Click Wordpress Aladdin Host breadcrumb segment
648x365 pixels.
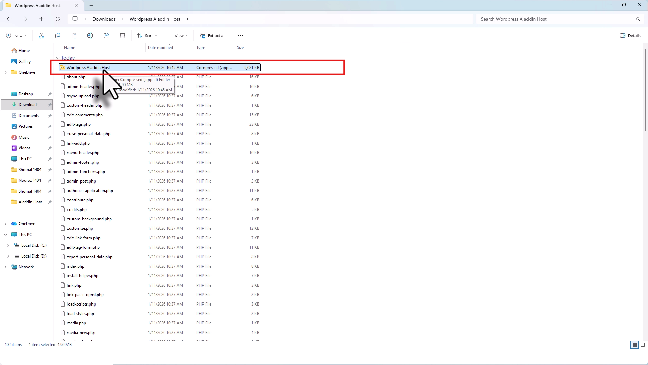(x=155, y=19)
